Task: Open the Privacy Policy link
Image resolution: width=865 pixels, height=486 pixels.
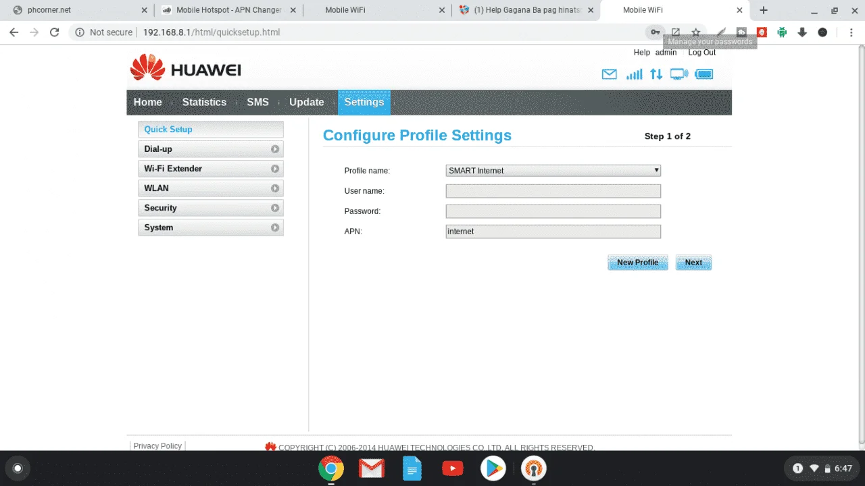Action: click(157, 446)
